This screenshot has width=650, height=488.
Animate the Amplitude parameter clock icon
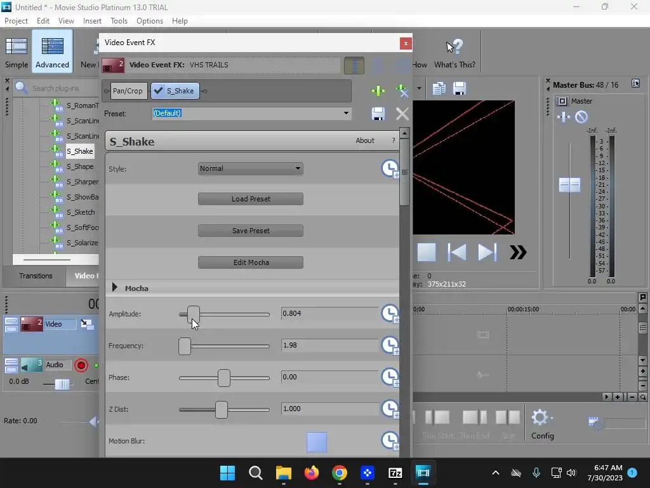point(390,314)
